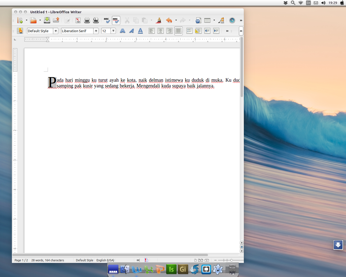
Task: Toggle underline formatting
Action: click(140, 31)
